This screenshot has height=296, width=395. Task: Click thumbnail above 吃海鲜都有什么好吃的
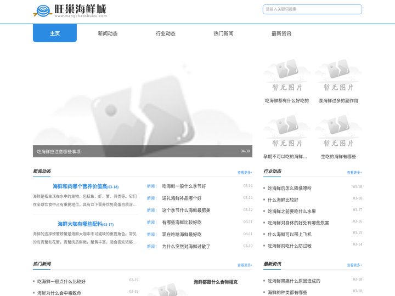pyautogui.click(x=287, y=75)
